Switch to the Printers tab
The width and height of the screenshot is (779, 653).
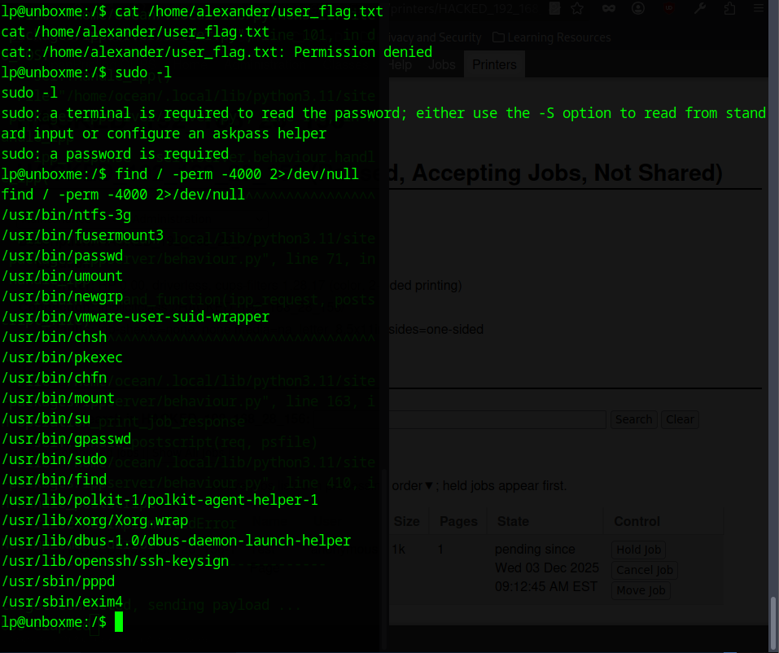tap(494, 64)
